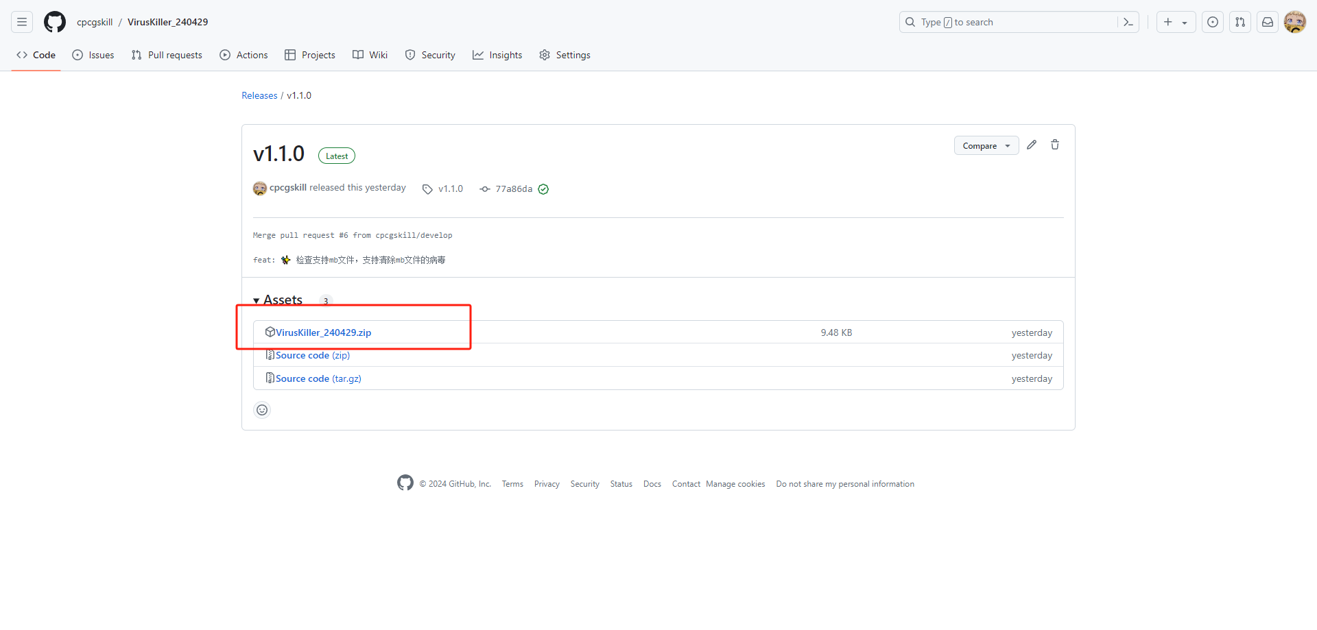Show commit status green check icon
The height and width of the screenshot is (630, 1317).
(543, 189)
